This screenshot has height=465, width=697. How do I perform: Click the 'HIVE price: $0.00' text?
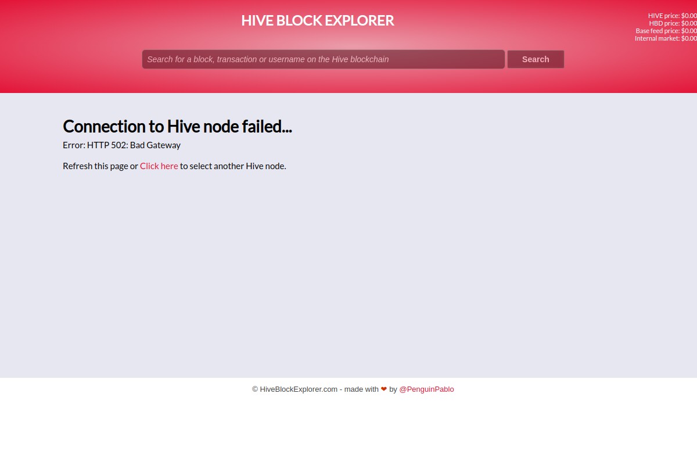point(673,16)
